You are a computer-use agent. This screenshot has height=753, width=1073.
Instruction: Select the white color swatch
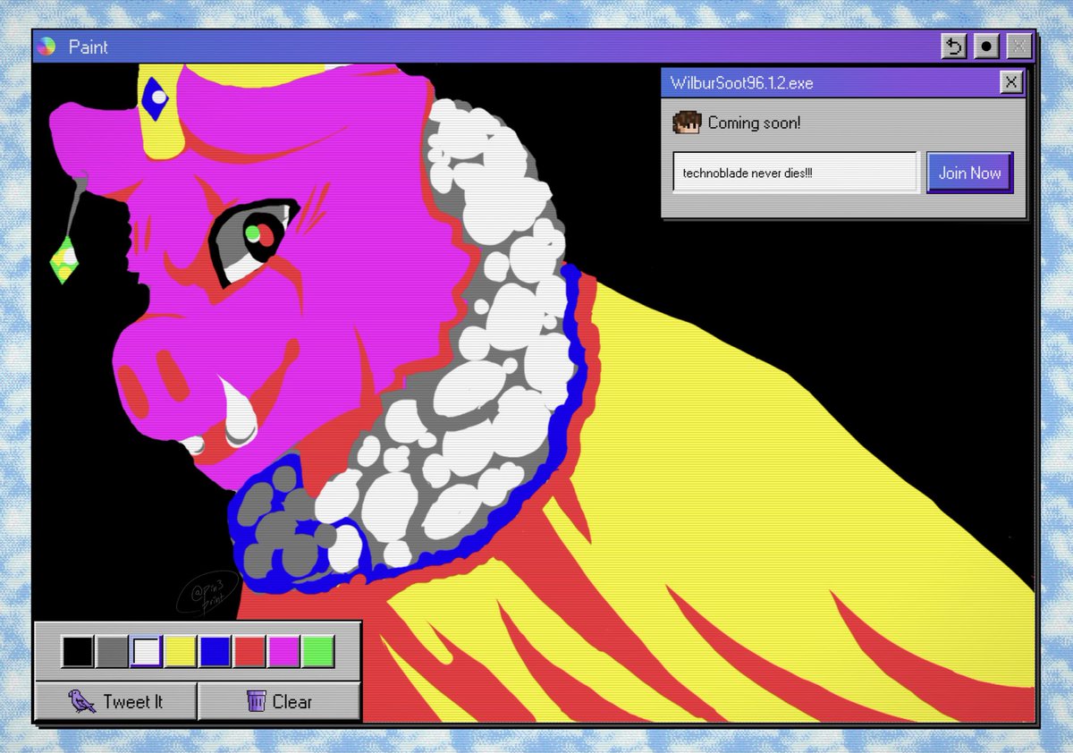(x=146, y=651)
